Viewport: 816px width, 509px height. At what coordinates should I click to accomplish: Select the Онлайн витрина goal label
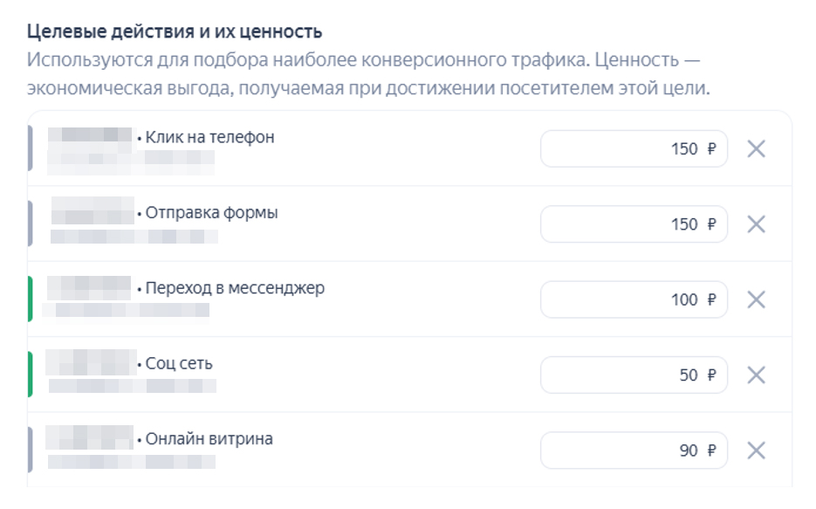coord(209,438)
